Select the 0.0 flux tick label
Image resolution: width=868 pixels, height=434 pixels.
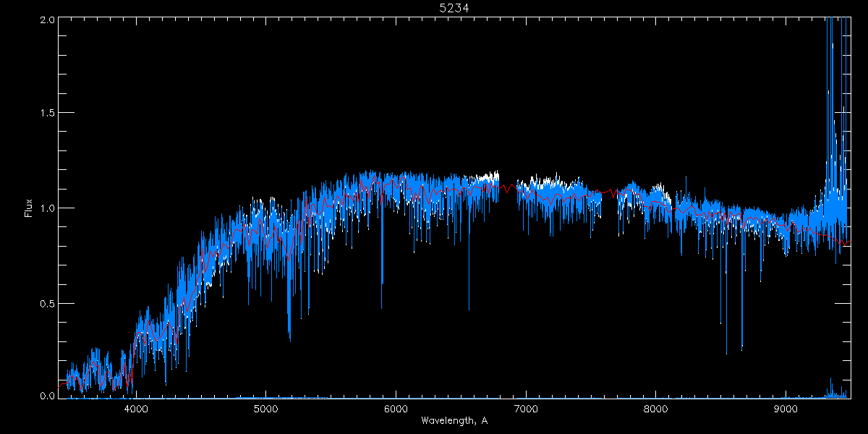[47, 396]
